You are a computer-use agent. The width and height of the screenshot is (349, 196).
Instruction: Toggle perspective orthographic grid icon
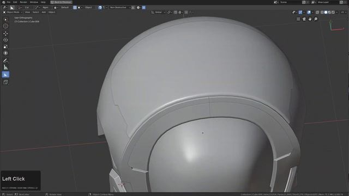[298, 19]
